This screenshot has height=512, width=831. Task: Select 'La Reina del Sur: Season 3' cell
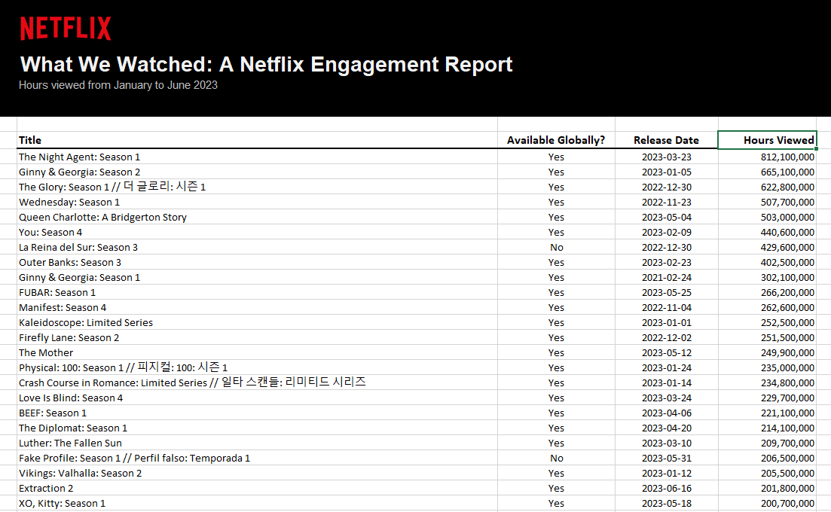tap(257, 247)
